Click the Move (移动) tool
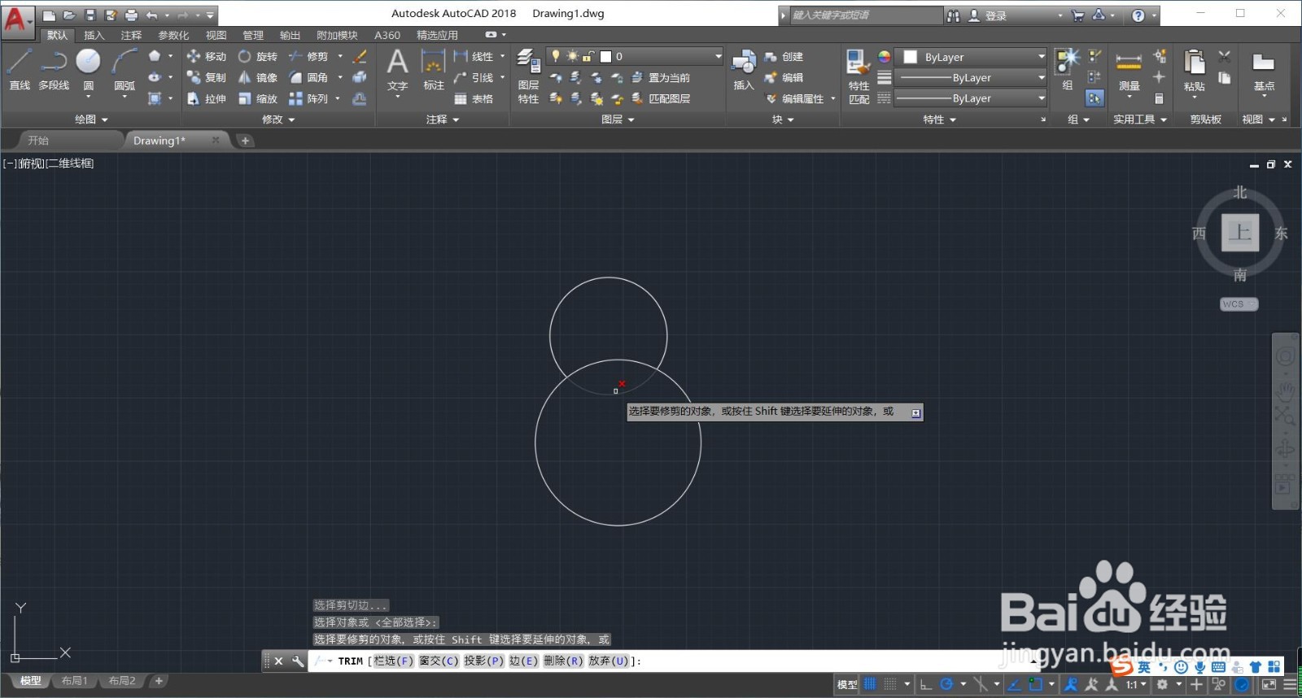 (206, 56)
